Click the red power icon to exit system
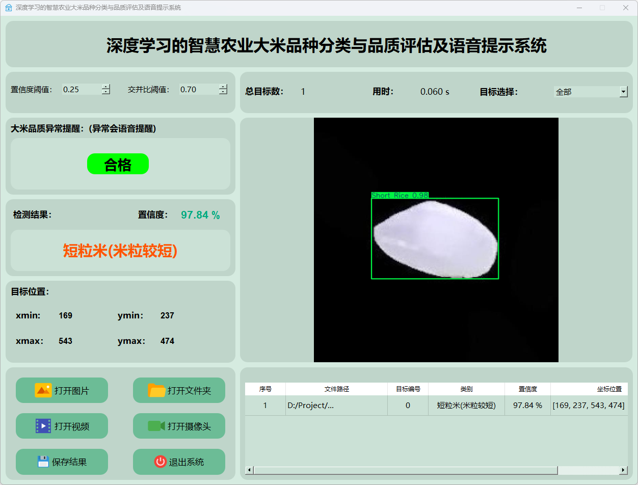This screenshot has height=485, width=638. [160, 462]
